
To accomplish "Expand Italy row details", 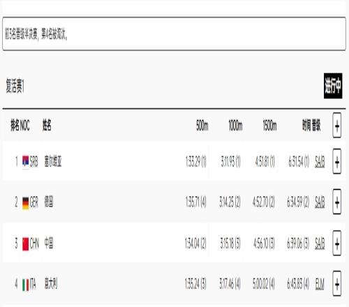I will 337,284.
